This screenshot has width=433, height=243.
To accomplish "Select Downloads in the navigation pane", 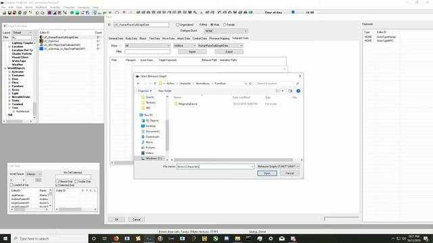I will [x=152, y=136].
